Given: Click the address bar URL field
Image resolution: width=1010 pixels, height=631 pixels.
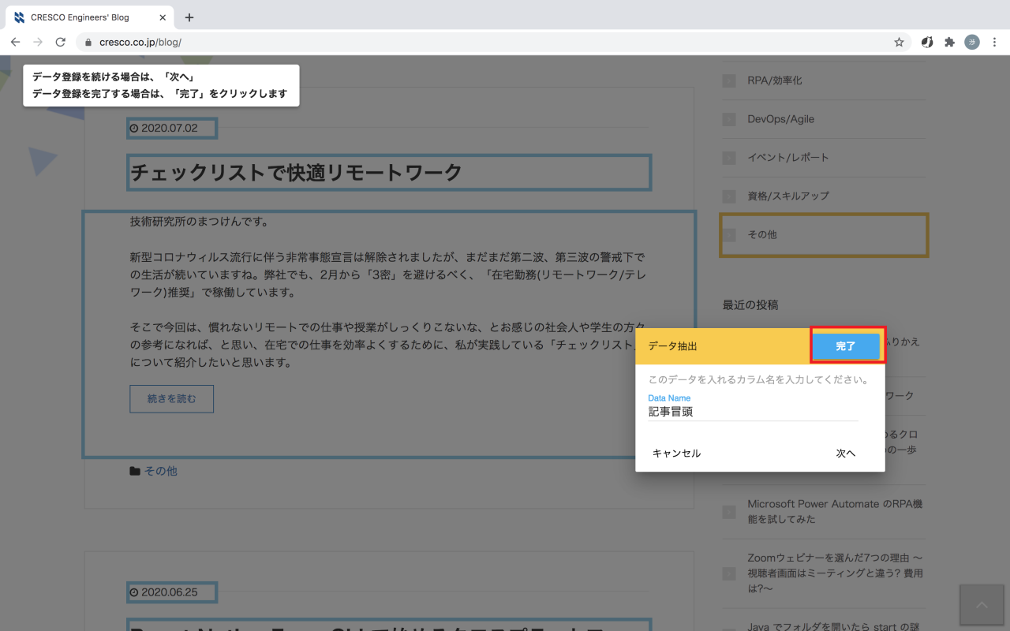Looking at the screenshot, I should point(493,42).
